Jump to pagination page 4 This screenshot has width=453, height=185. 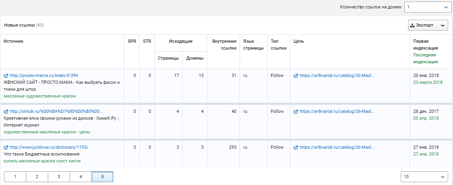pyautogui.click(x=81, y=177)
